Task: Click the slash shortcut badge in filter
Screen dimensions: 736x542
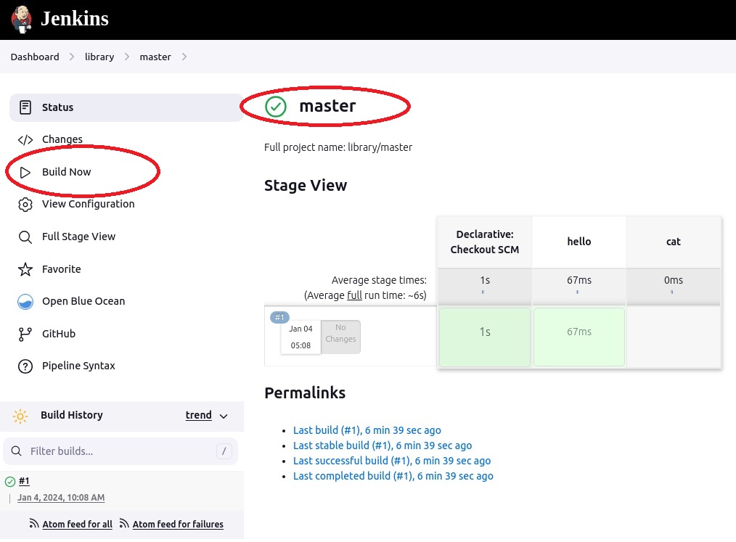Action: tap(224, 451)
